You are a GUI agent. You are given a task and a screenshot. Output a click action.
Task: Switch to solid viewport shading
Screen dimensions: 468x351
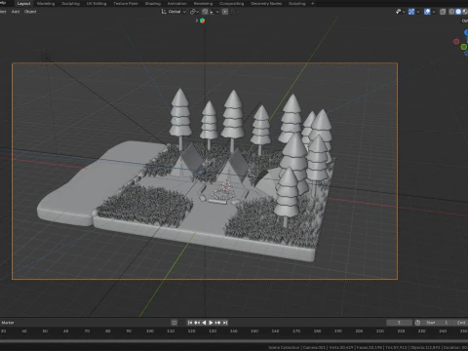(x=458, y=12)
